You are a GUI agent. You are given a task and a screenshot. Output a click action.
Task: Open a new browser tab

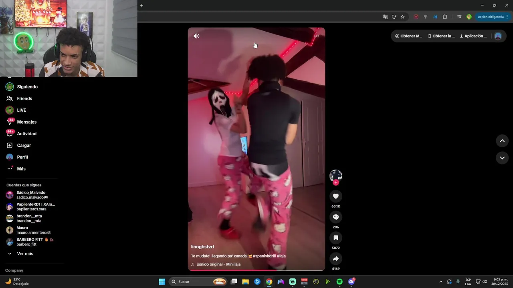[141, 5]
